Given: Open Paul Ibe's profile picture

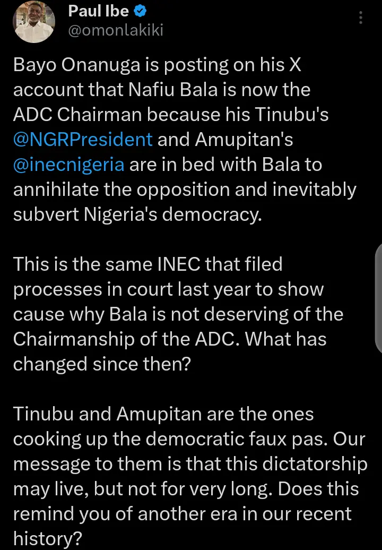Looking at the screenshot, I should click(34, 22).
